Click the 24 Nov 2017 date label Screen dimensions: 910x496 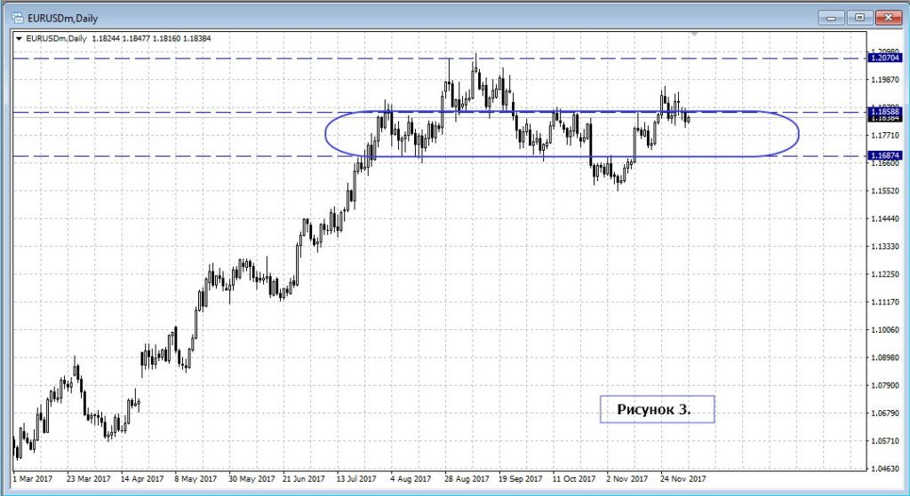[682, 477]
